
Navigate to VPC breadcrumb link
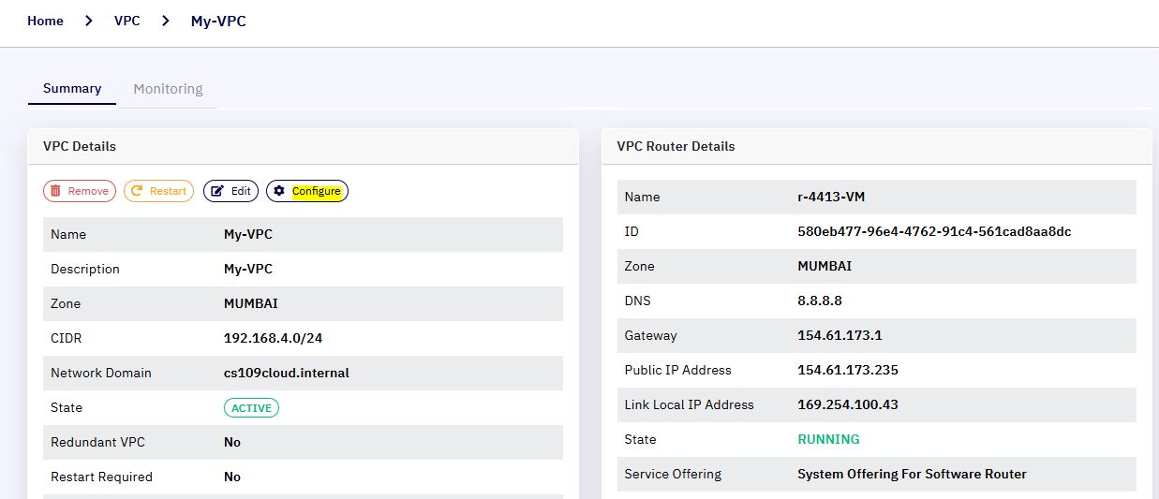(127, 21)
